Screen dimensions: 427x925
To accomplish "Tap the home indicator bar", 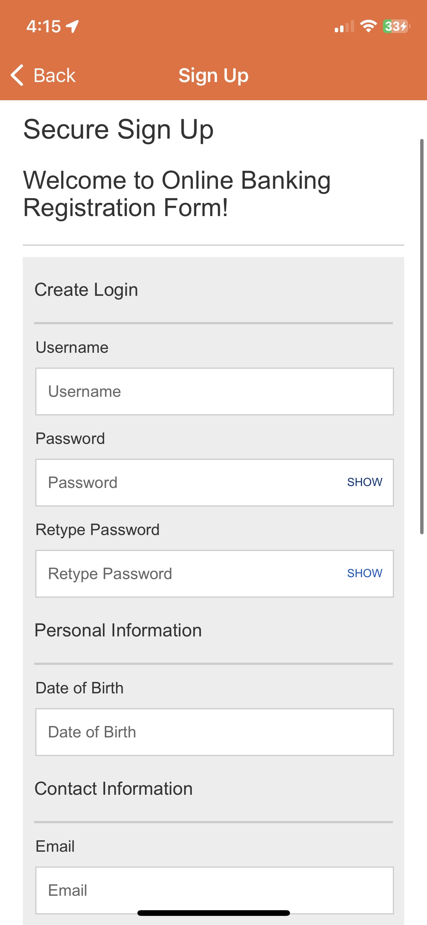I will (x=214, y=913).
